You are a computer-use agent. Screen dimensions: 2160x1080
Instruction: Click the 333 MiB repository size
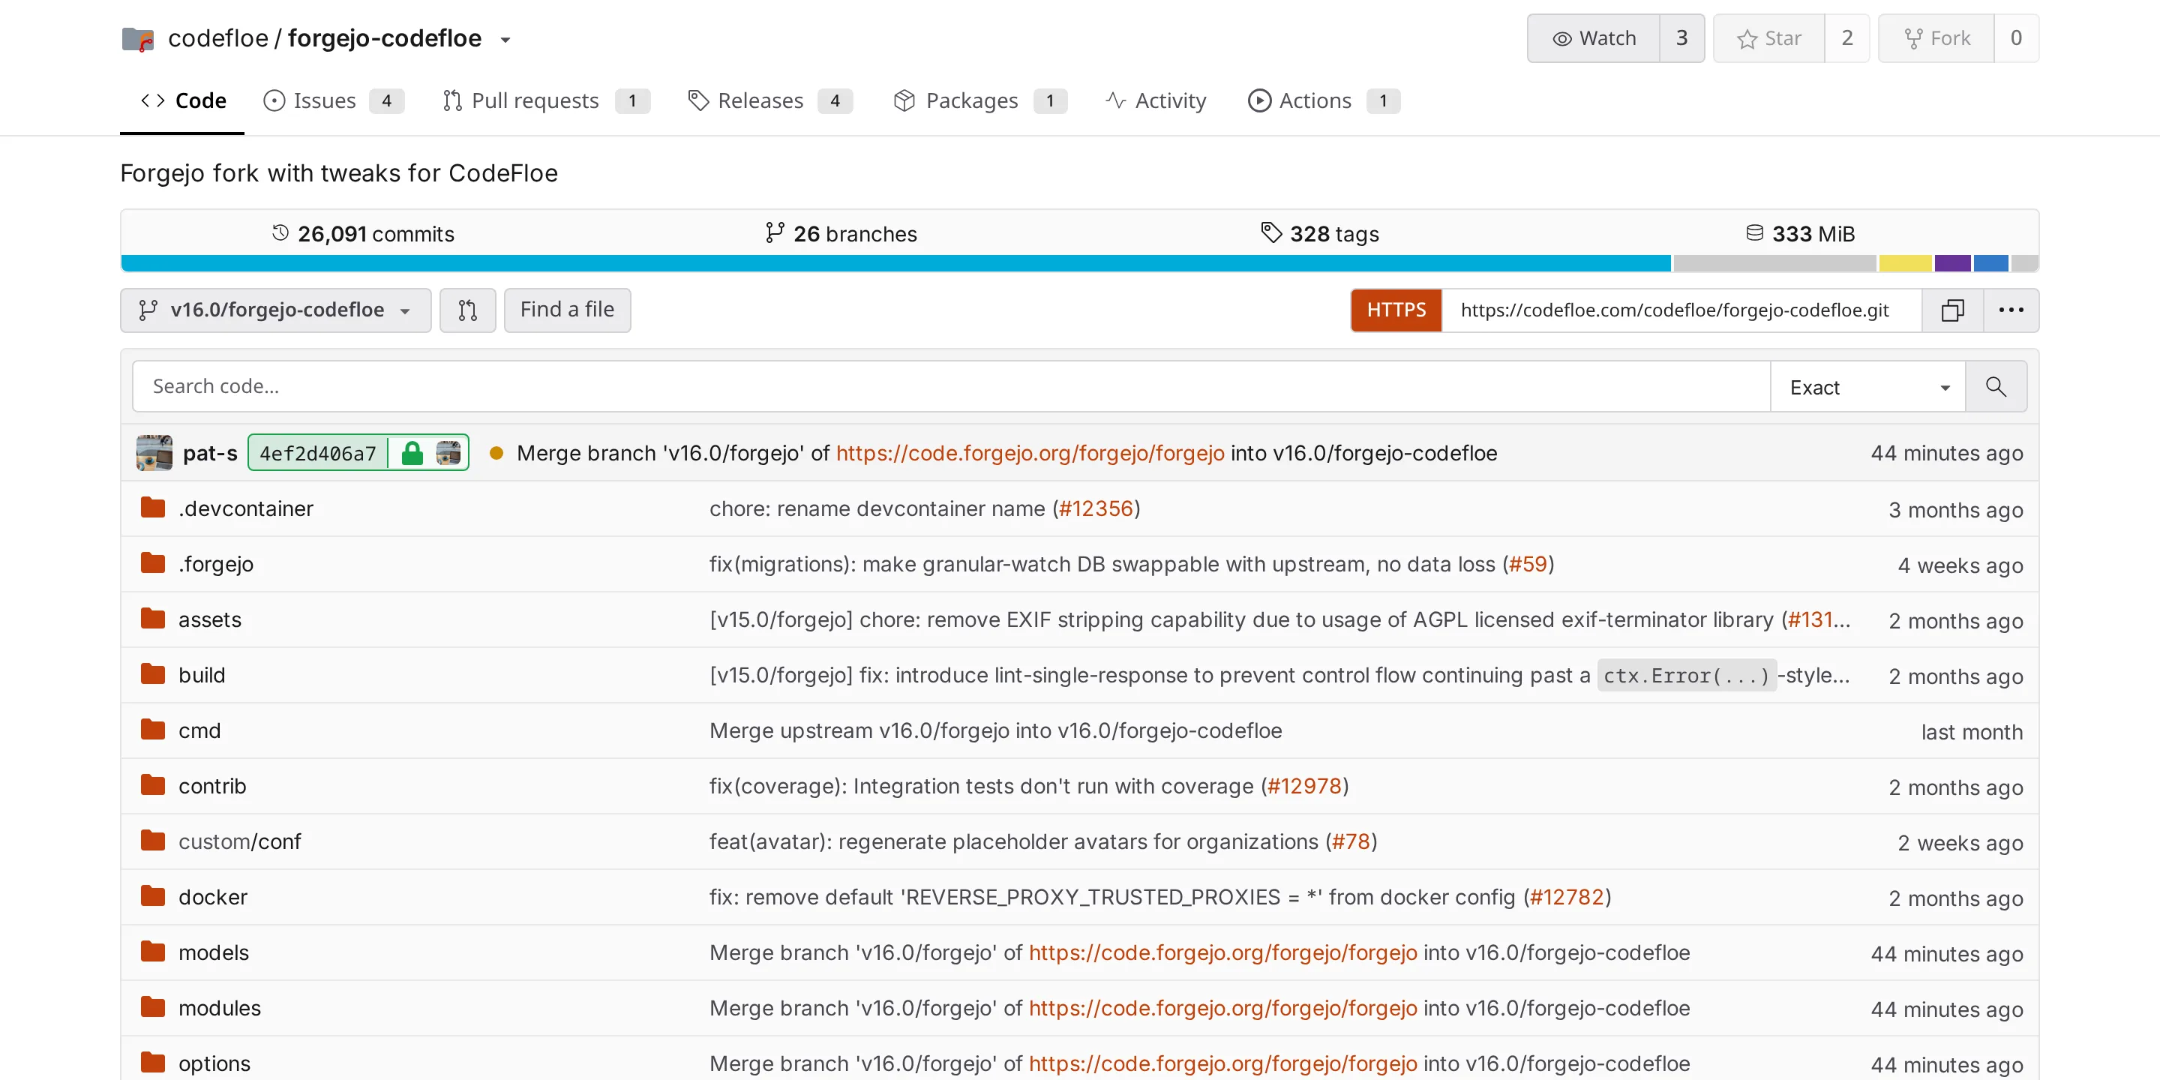click(1799, 234)
